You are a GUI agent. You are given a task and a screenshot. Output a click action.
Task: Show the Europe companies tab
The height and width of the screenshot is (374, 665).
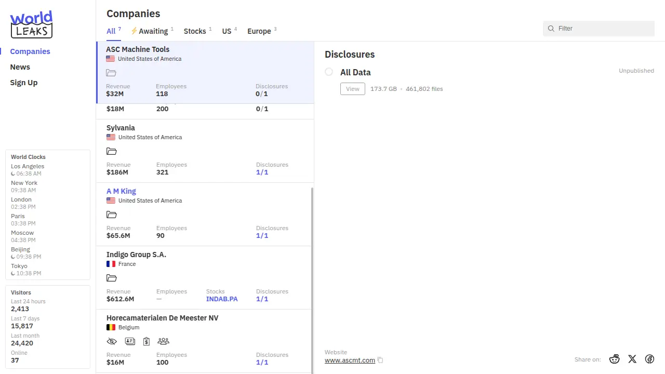click(259, 31)
